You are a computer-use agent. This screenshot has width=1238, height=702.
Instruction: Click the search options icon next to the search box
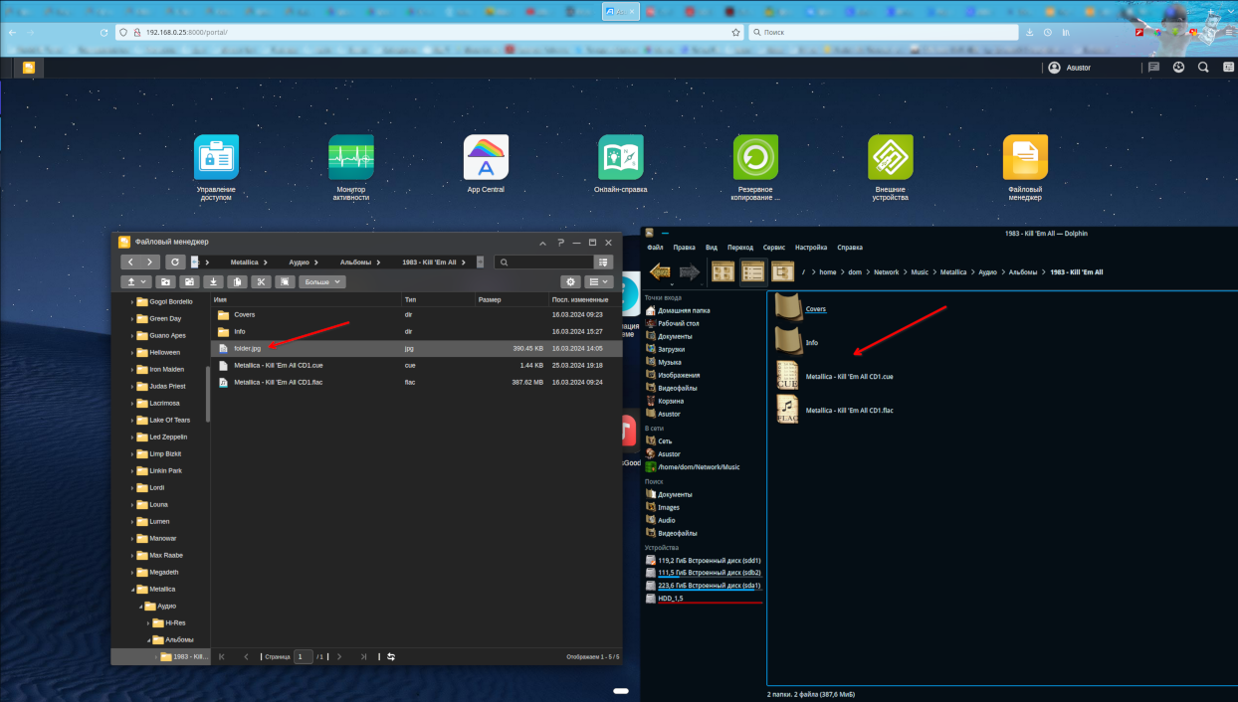tap(603, 262)
